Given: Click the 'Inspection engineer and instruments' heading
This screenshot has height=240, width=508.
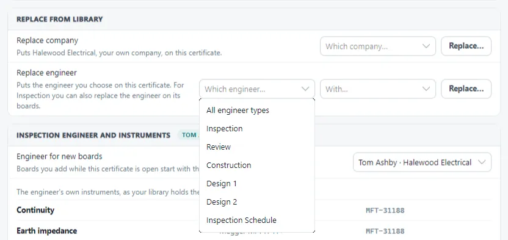Looking at the screenshot, I should click(93, 135).
